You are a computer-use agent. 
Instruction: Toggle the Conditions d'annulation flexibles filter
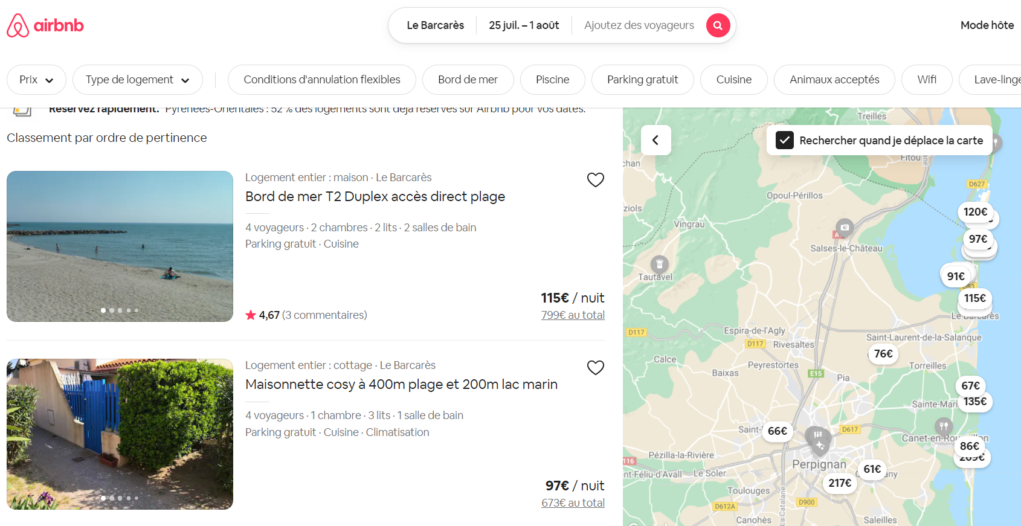(x=322, y=80)
